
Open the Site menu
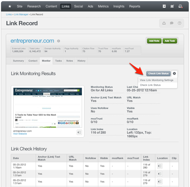20,6
